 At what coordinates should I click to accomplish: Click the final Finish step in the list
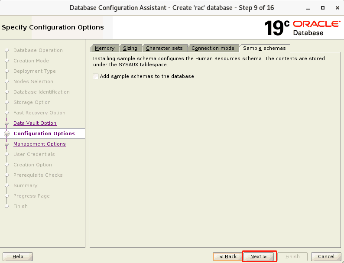point(21,206)
